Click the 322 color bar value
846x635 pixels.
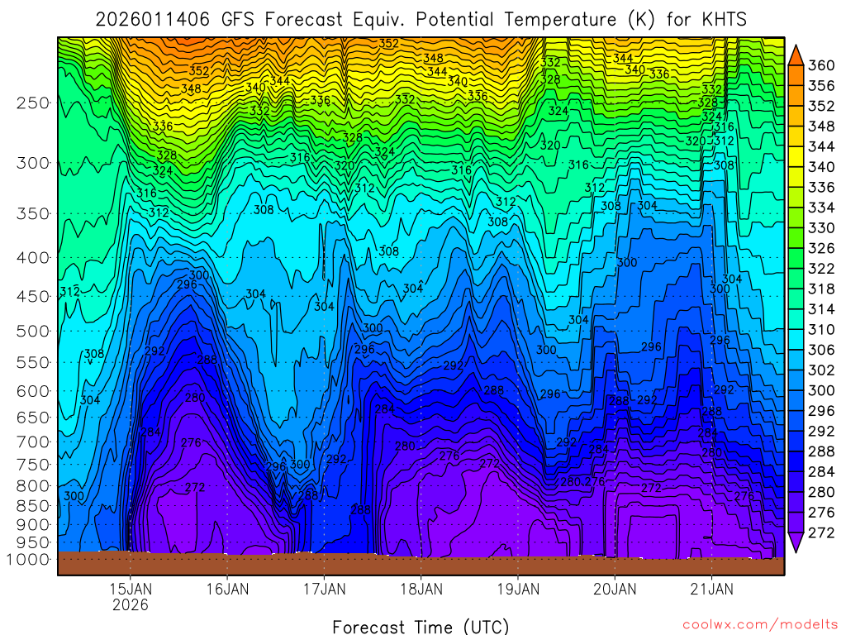tap(821, 269)
